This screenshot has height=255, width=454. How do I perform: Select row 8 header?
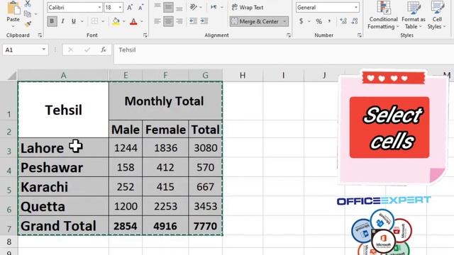[x=9, y=242]
